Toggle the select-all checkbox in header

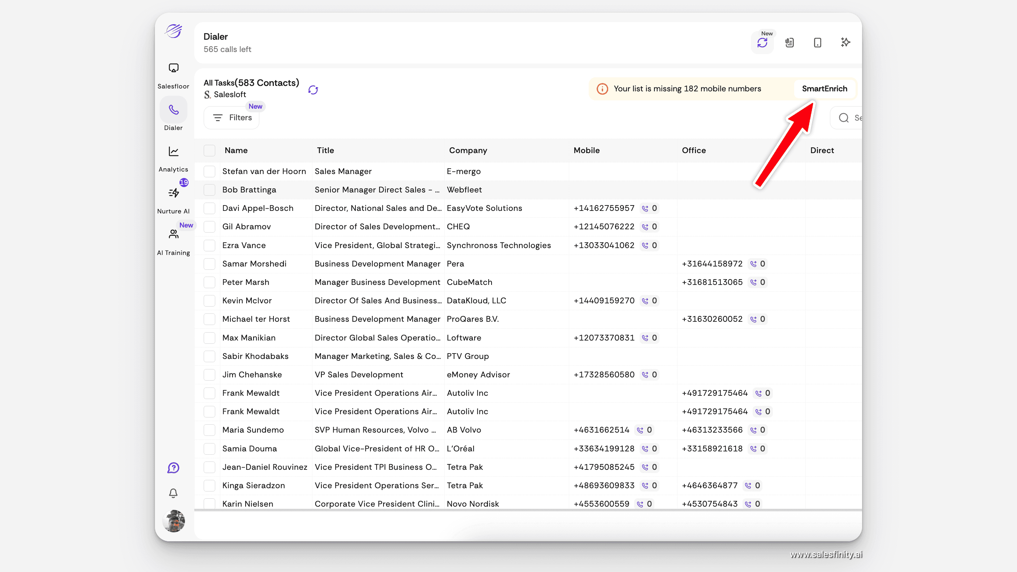pos(209,150)
